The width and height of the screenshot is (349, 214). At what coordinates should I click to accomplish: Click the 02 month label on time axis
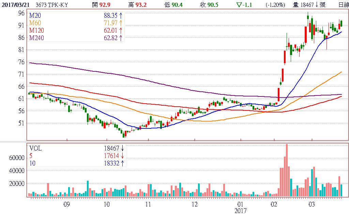click(274, 204)
